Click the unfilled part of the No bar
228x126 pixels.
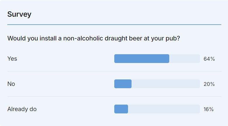pos(165,84)
